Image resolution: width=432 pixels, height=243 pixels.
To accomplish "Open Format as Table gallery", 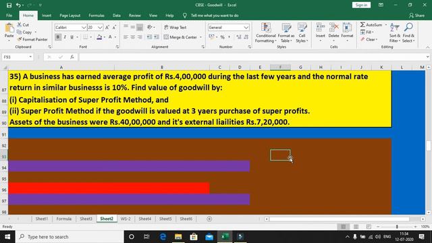I will pos(286,33).
